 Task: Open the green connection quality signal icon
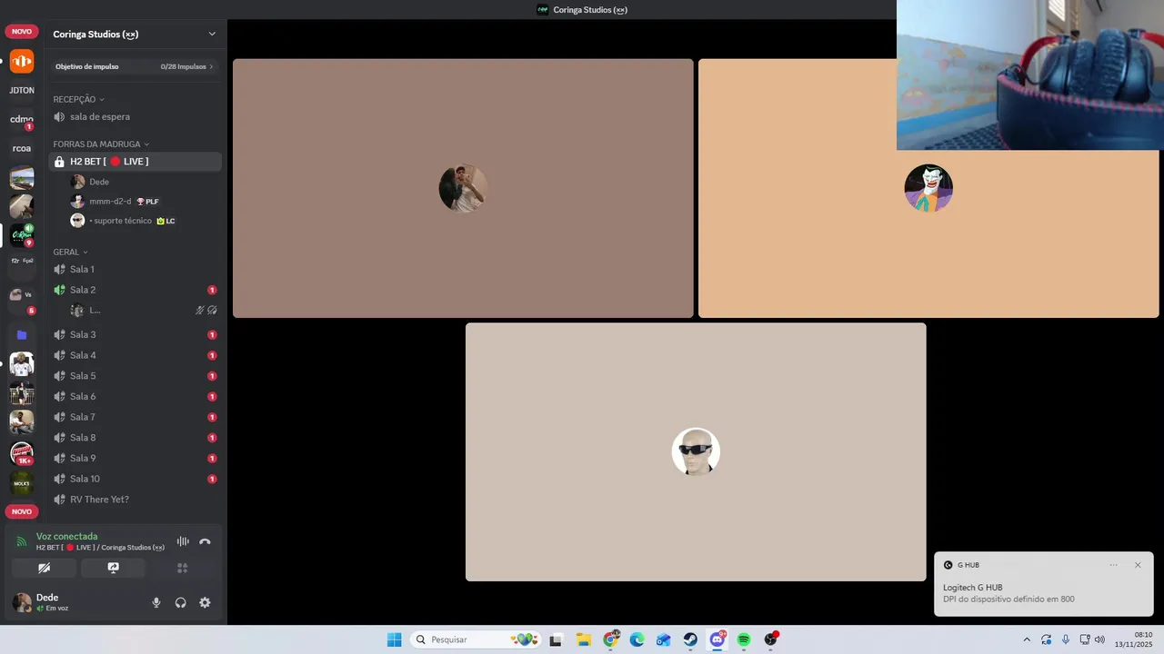pos(22,541)
